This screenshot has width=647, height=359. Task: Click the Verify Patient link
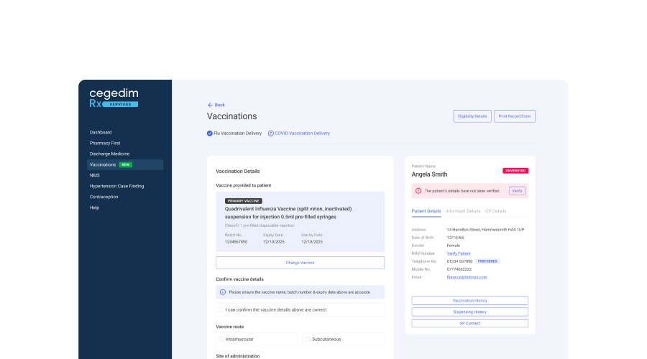[459, 253]
